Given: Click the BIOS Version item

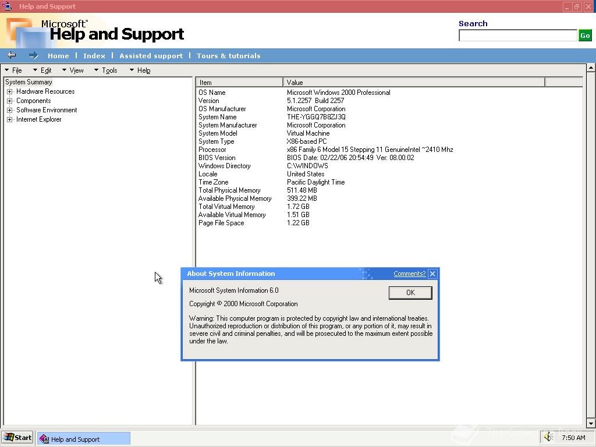Looking at the screenshot, I should coord(217,158).
